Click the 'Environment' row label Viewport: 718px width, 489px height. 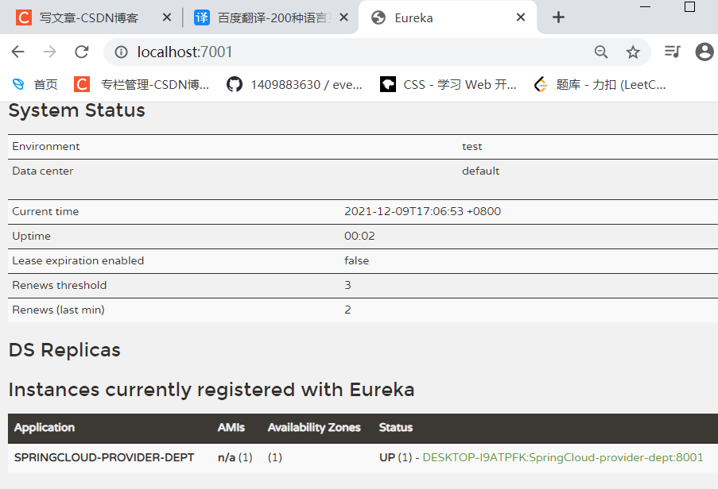click(46, 147)
